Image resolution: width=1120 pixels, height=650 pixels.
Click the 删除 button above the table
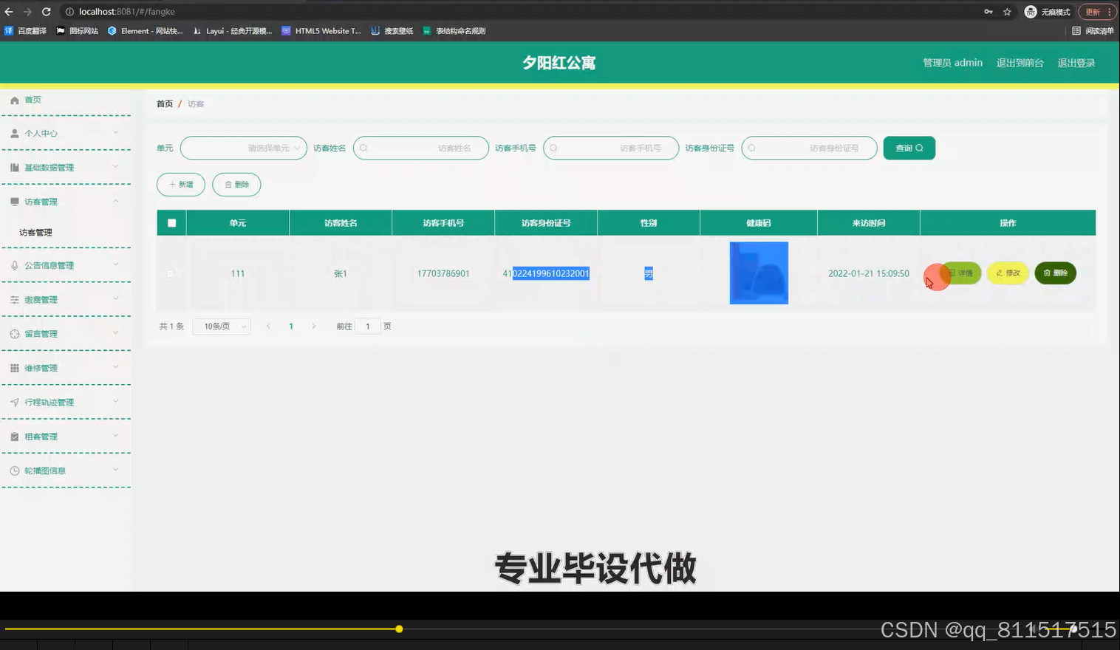click(236, 185)
